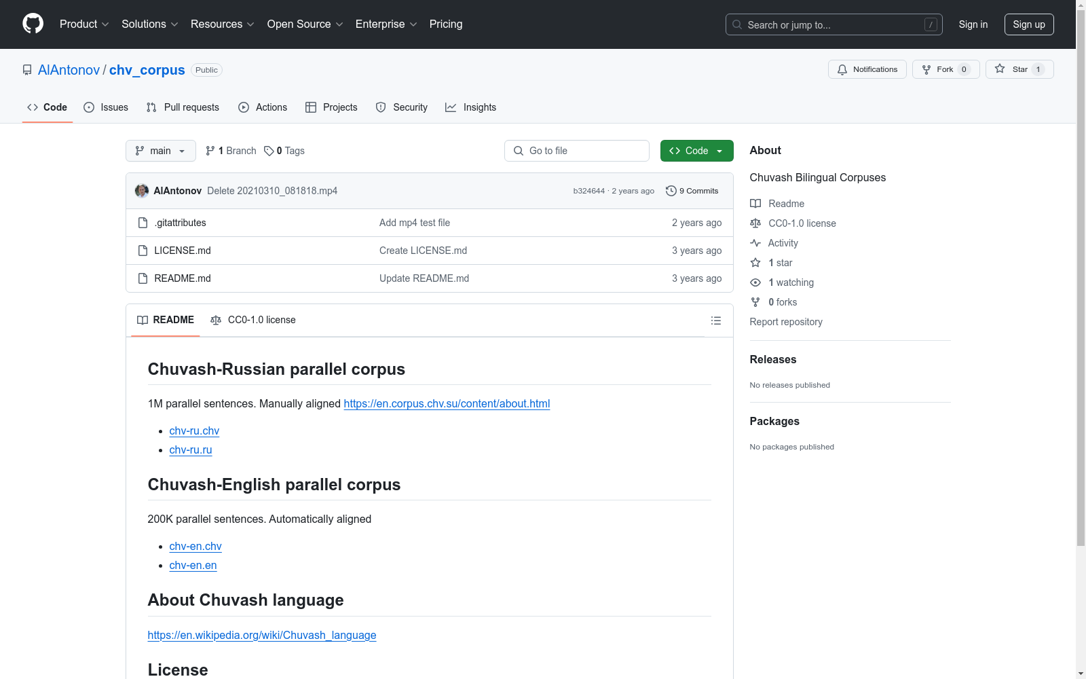Screen dimensions: 1086x679
Task: Click the fork icon beside 0 forks
Action: (755, 302)
